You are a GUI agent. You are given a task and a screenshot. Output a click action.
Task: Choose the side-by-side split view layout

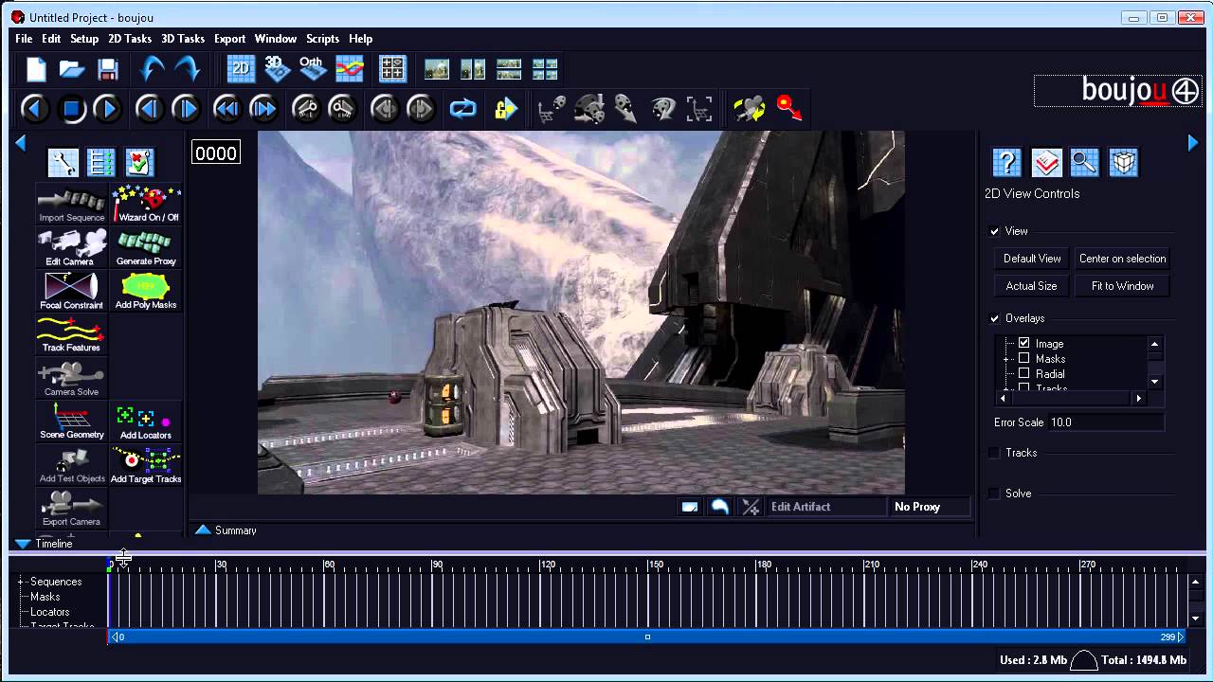coord(473,69)
